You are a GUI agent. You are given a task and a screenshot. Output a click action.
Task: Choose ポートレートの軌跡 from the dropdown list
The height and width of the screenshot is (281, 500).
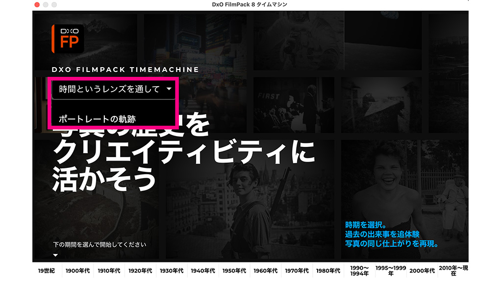[x=97, y=119]
